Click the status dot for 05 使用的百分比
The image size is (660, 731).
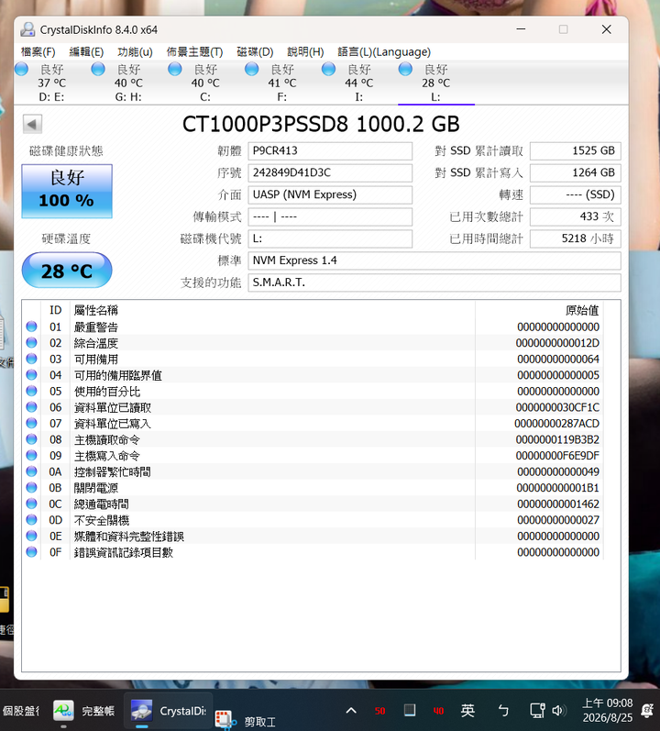pyautogui.click(x=32, y=391)
